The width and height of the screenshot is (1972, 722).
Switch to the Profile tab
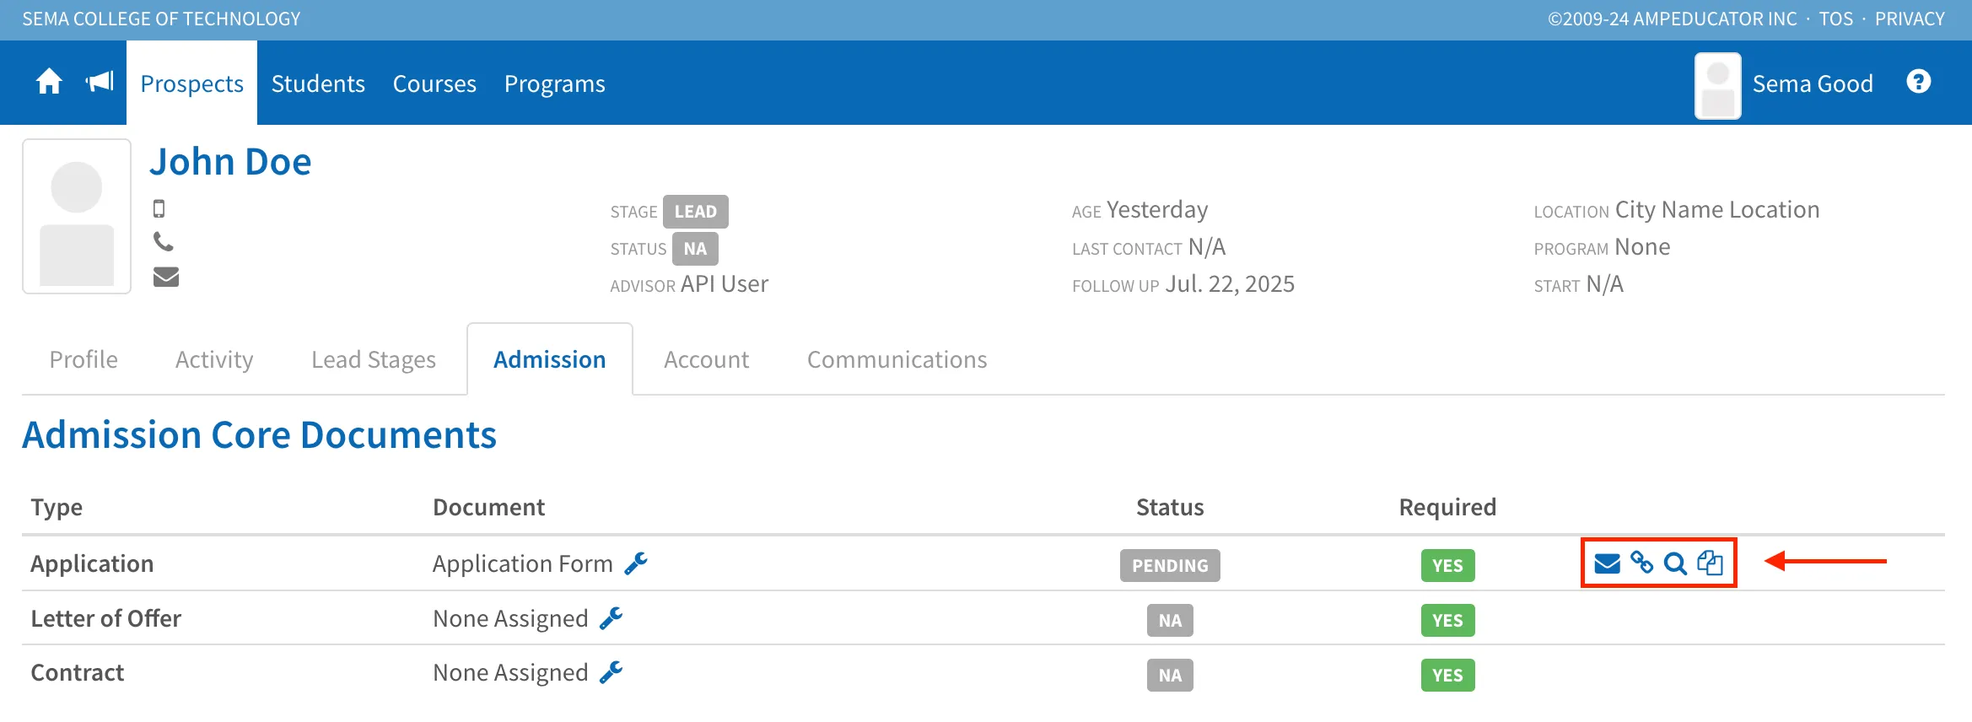(x=84, y=359)
